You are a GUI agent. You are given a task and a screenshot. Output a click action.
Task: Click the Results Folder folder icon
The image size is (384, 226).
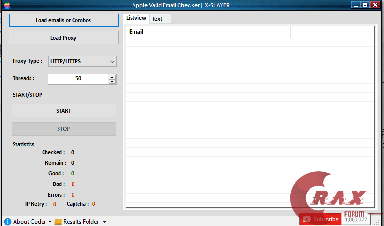[58, 222]
